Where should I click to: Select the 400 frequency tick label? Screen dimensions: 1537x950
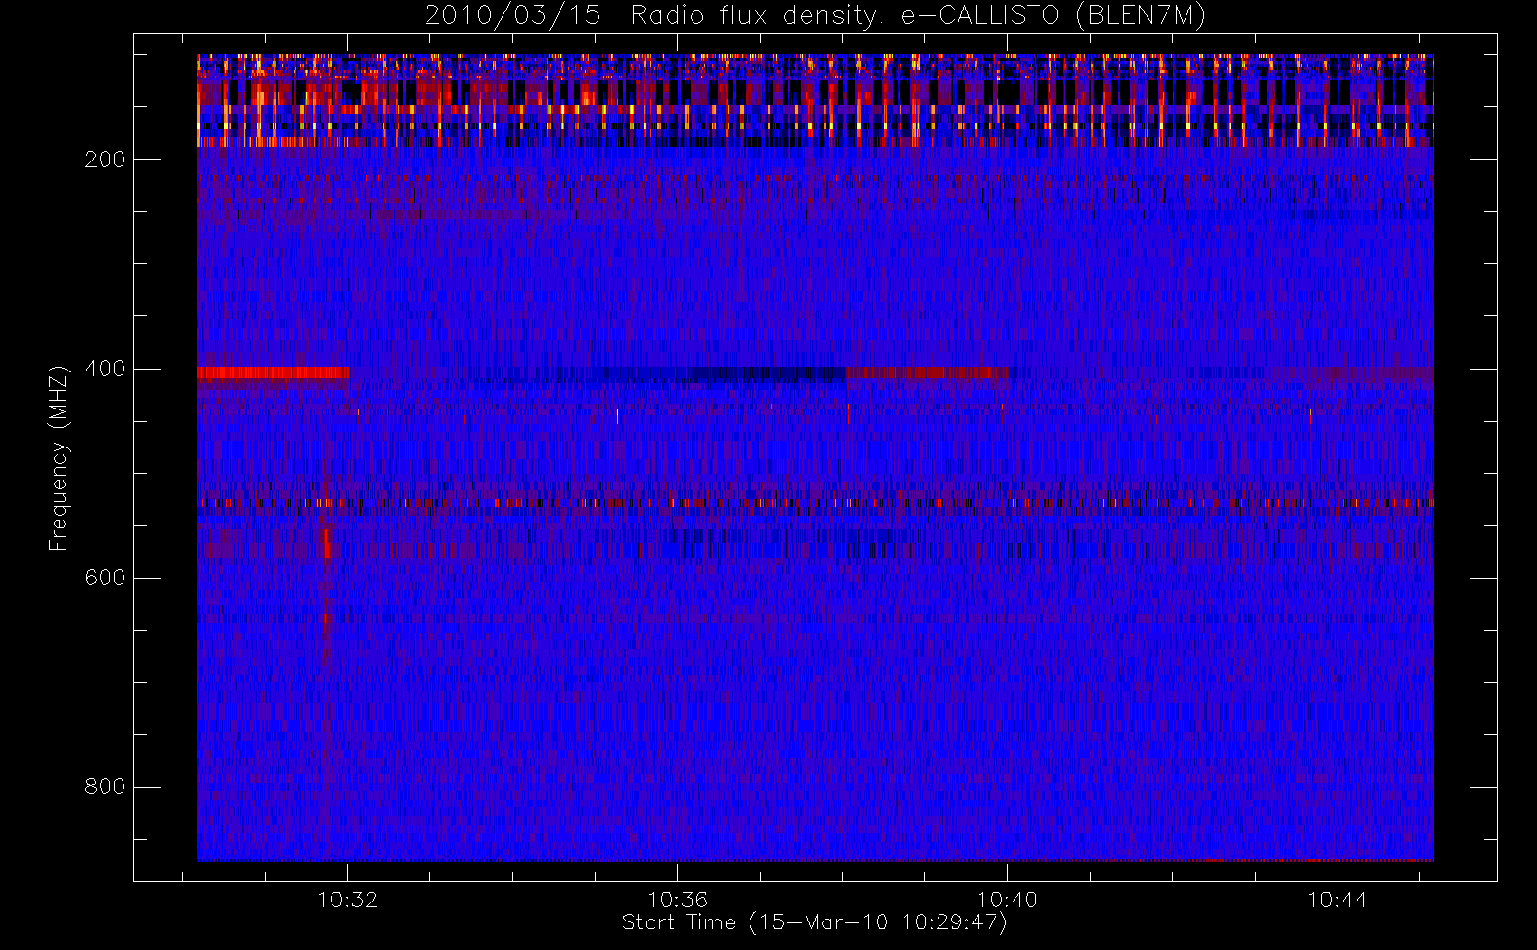104,369
